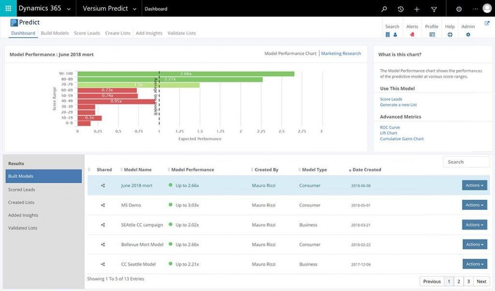The width and height of the screenshot is (495, 291).
Task: Click the search magnifier in top bar
Action: (384, 9)
